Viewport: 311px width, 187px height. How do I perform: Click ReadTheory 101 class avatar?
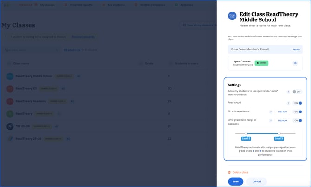[x=10, y=89]
